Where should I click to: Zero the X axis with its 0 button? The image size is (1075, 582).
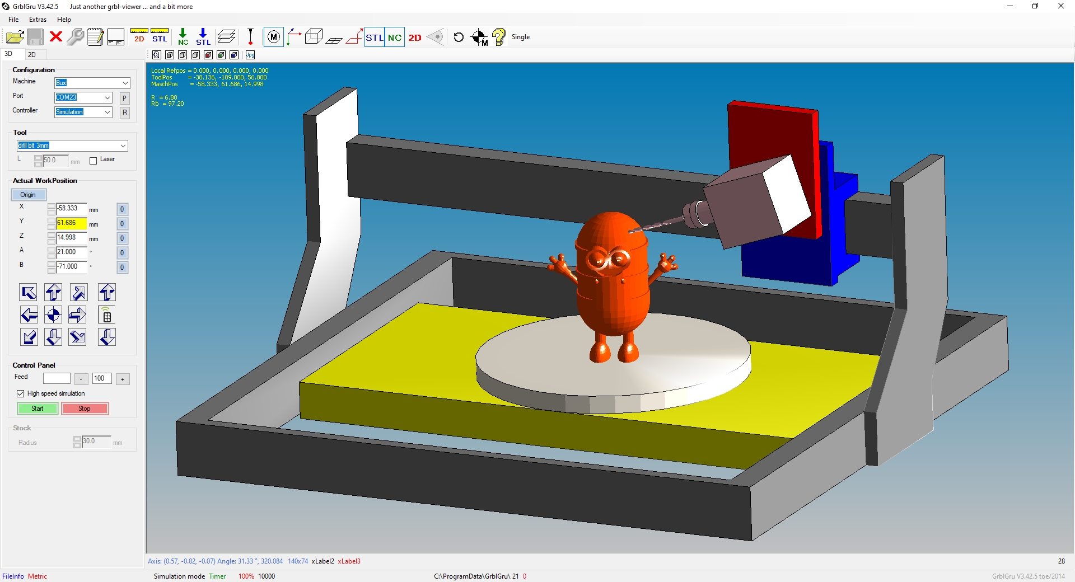(x=122, y=209)
